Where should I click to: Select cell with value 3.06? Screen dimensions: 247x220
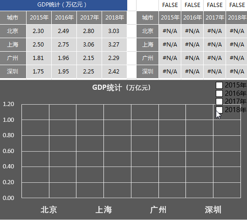coord(89,45)
